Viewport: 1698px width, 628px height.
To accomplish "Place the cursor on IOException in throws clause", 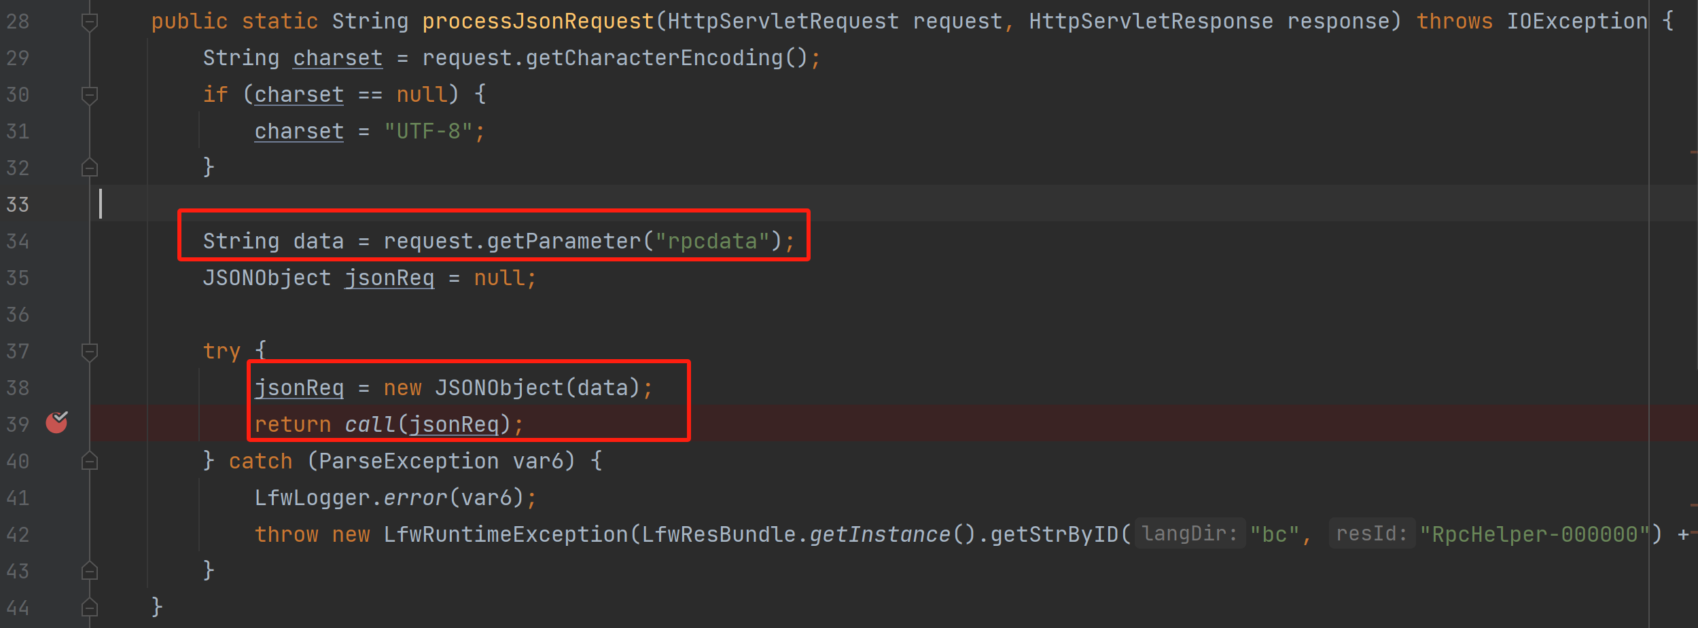I will coord(1576,22).
